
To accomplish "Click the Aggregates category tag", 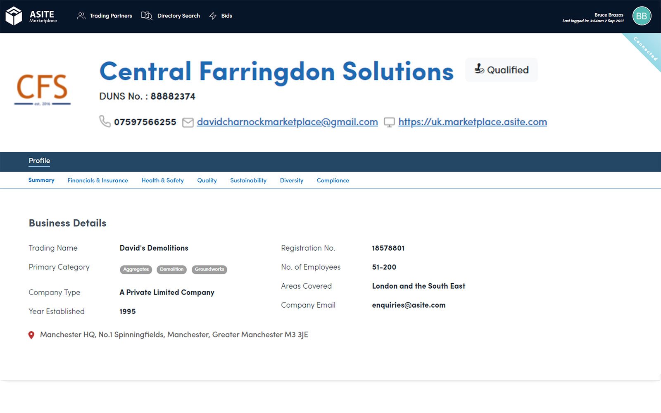I will pos(136,270).
